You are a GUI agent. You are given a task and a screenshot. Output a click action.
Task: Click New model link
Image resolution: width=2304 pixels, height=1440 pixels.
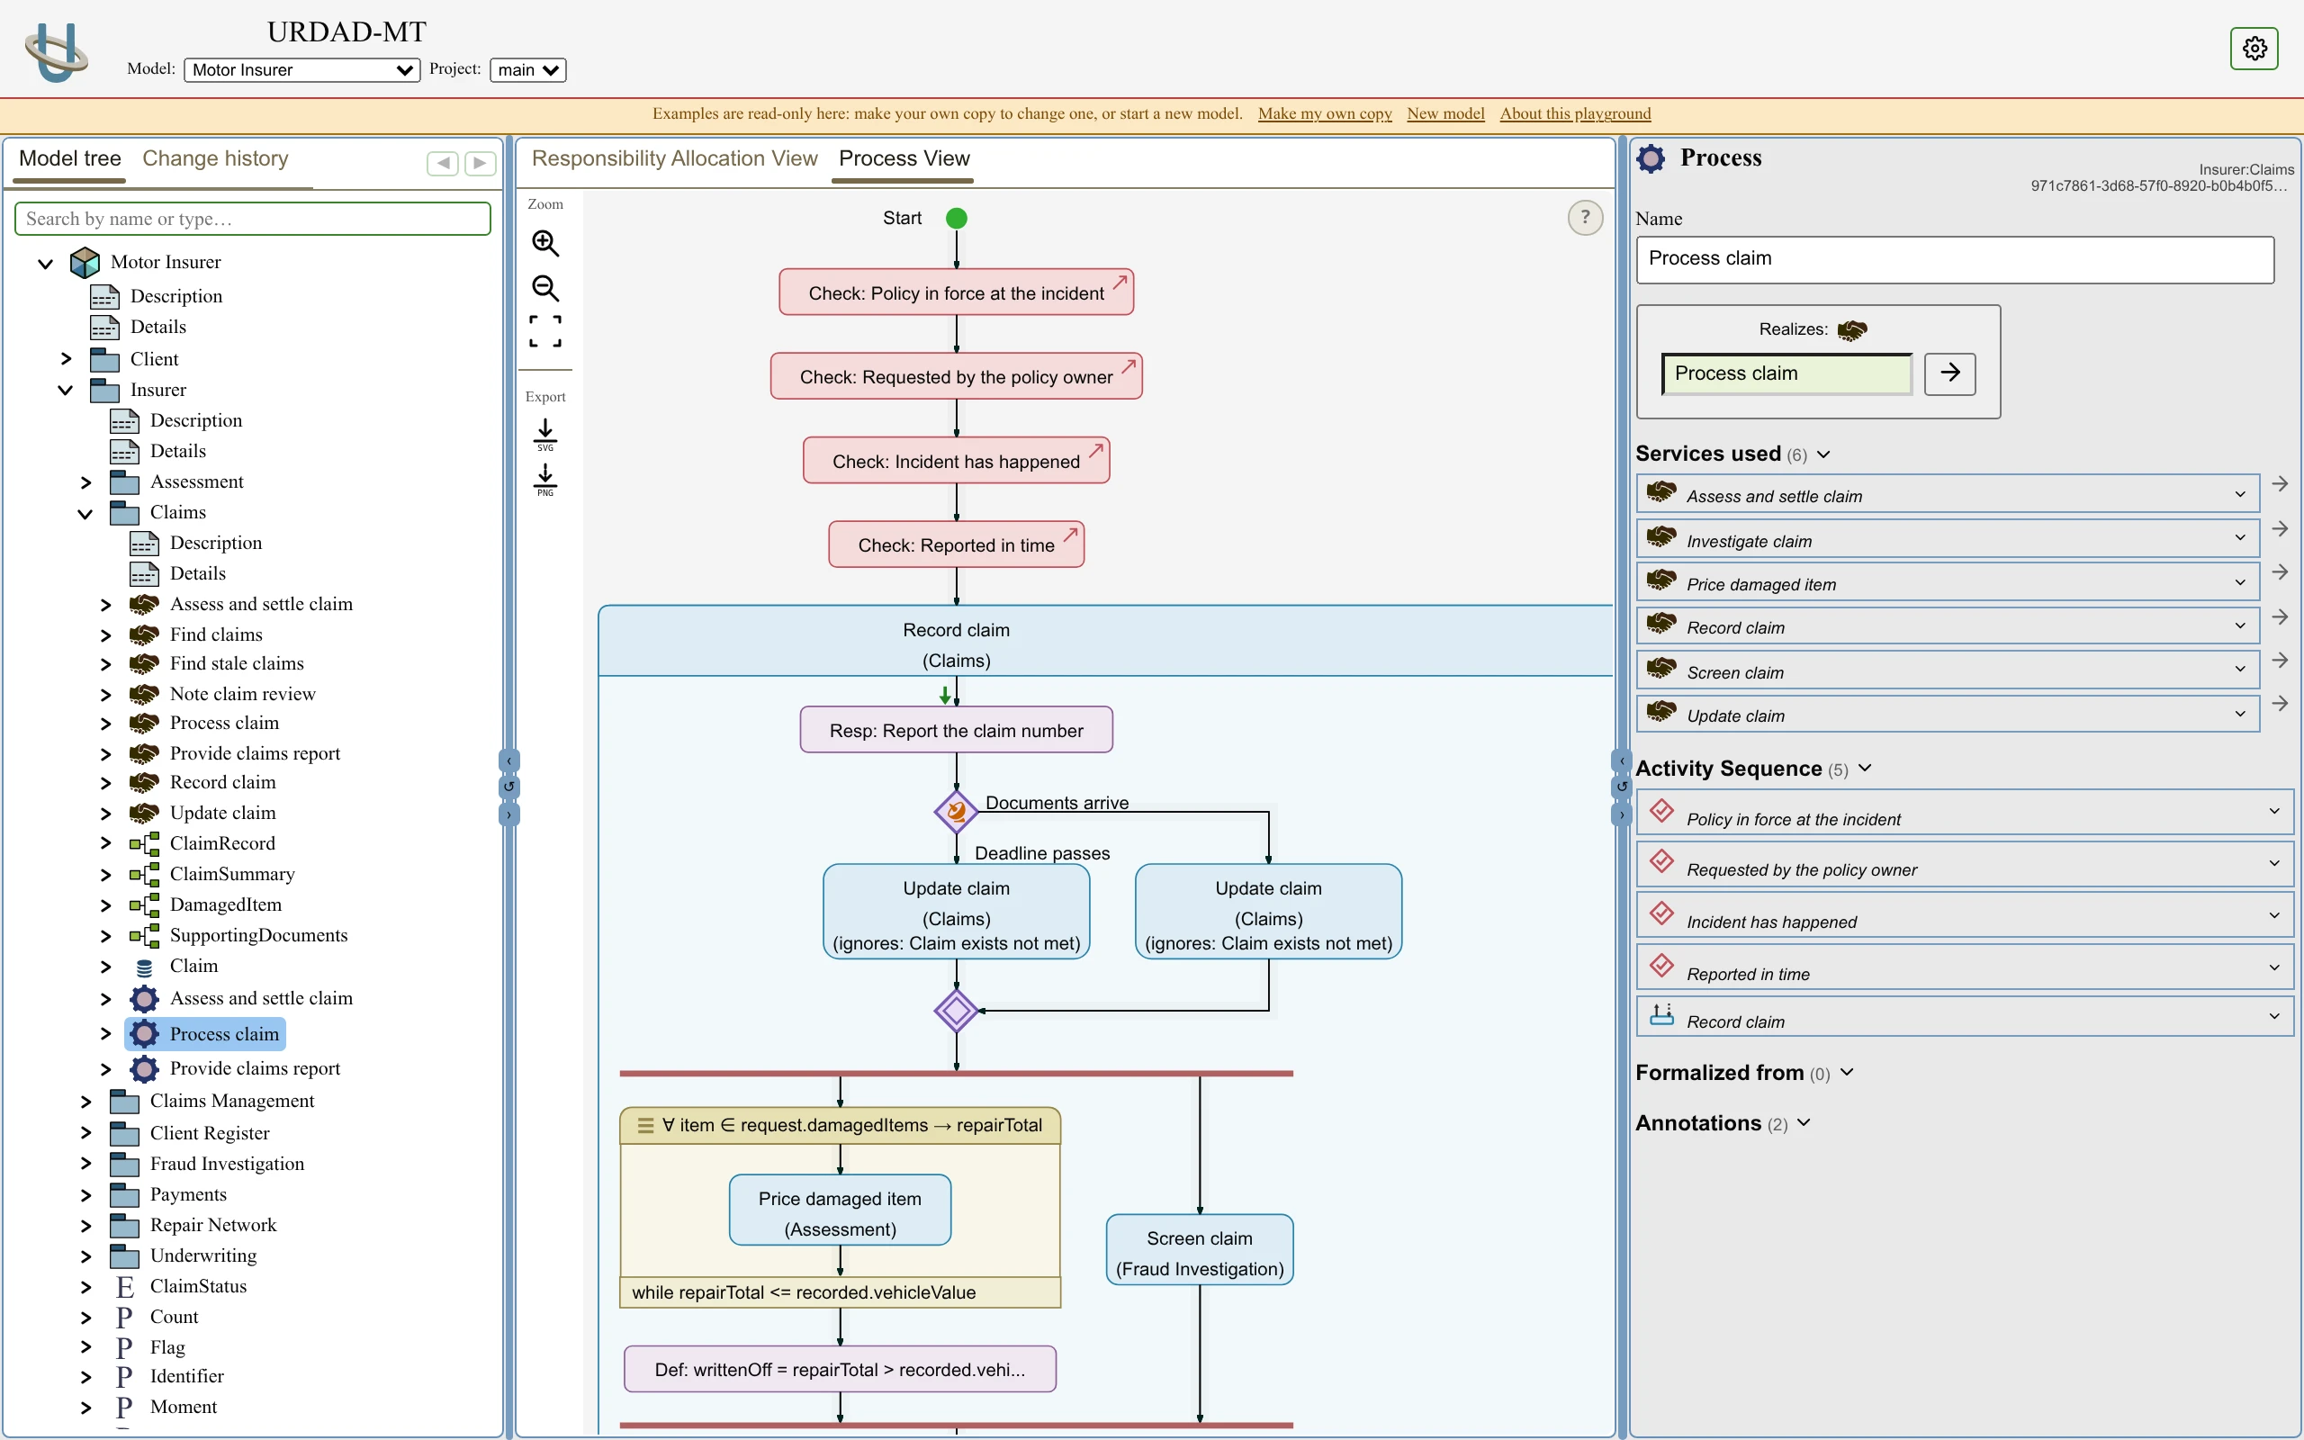[1445, 113]
